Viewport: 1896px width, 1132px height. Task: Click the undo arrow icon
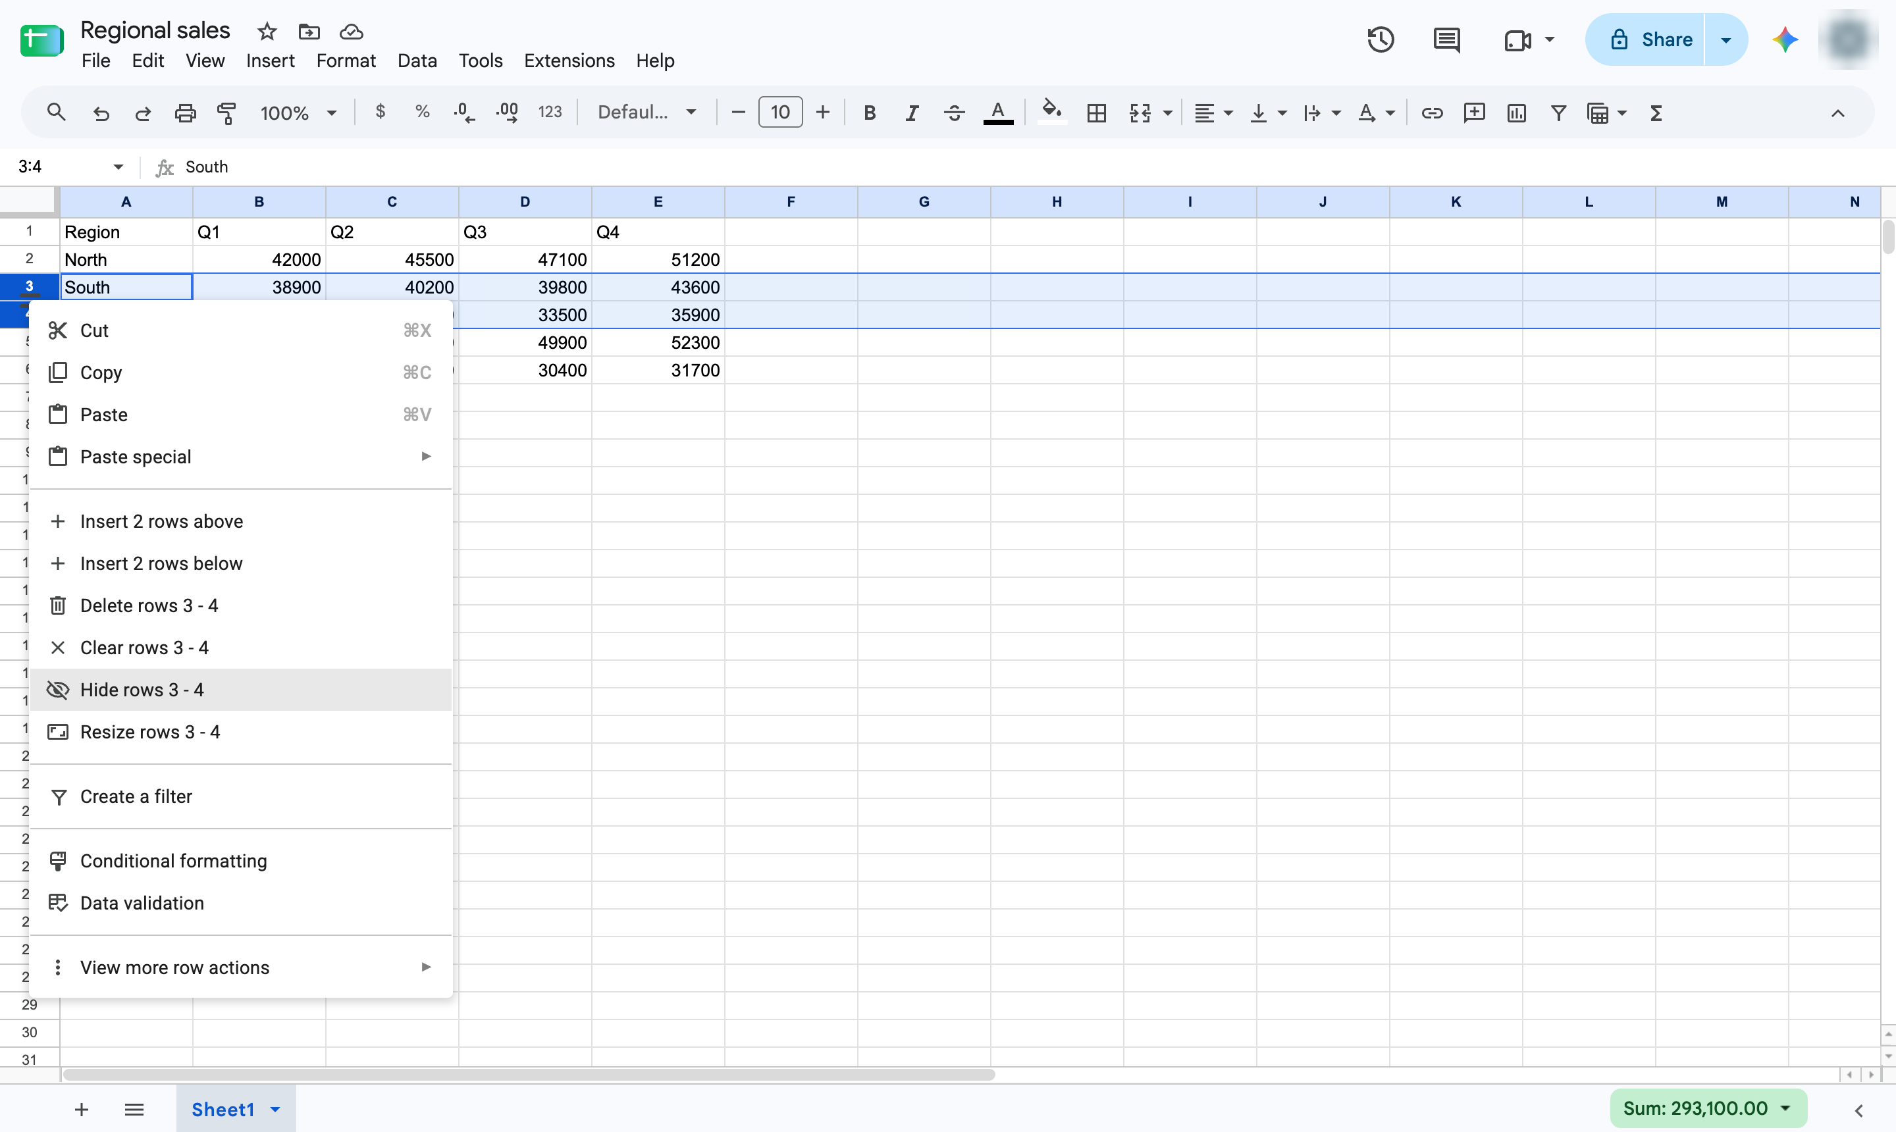pos(101,113)
